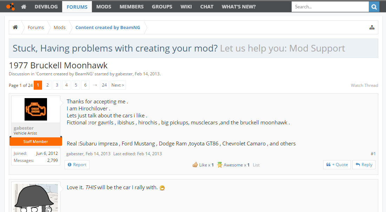
Task: Click the search magnifier button
Action: 374,7
